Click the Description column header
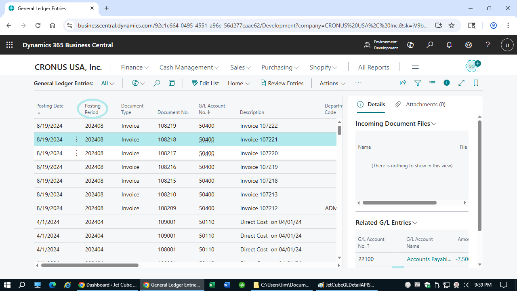Viewport: 517px width, 291px height. [252, 112]
